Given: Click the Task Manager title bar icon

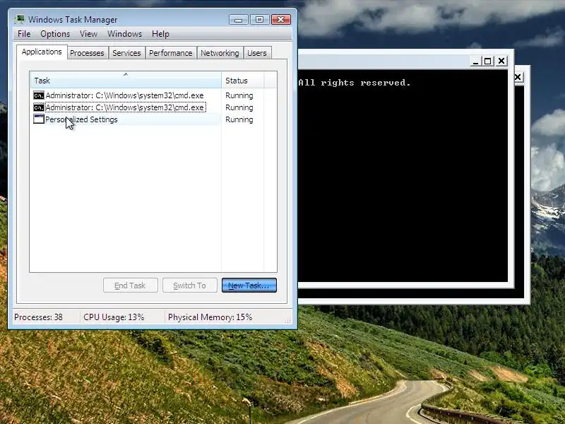Looking at the screenshot, I should tap(20, 19).
